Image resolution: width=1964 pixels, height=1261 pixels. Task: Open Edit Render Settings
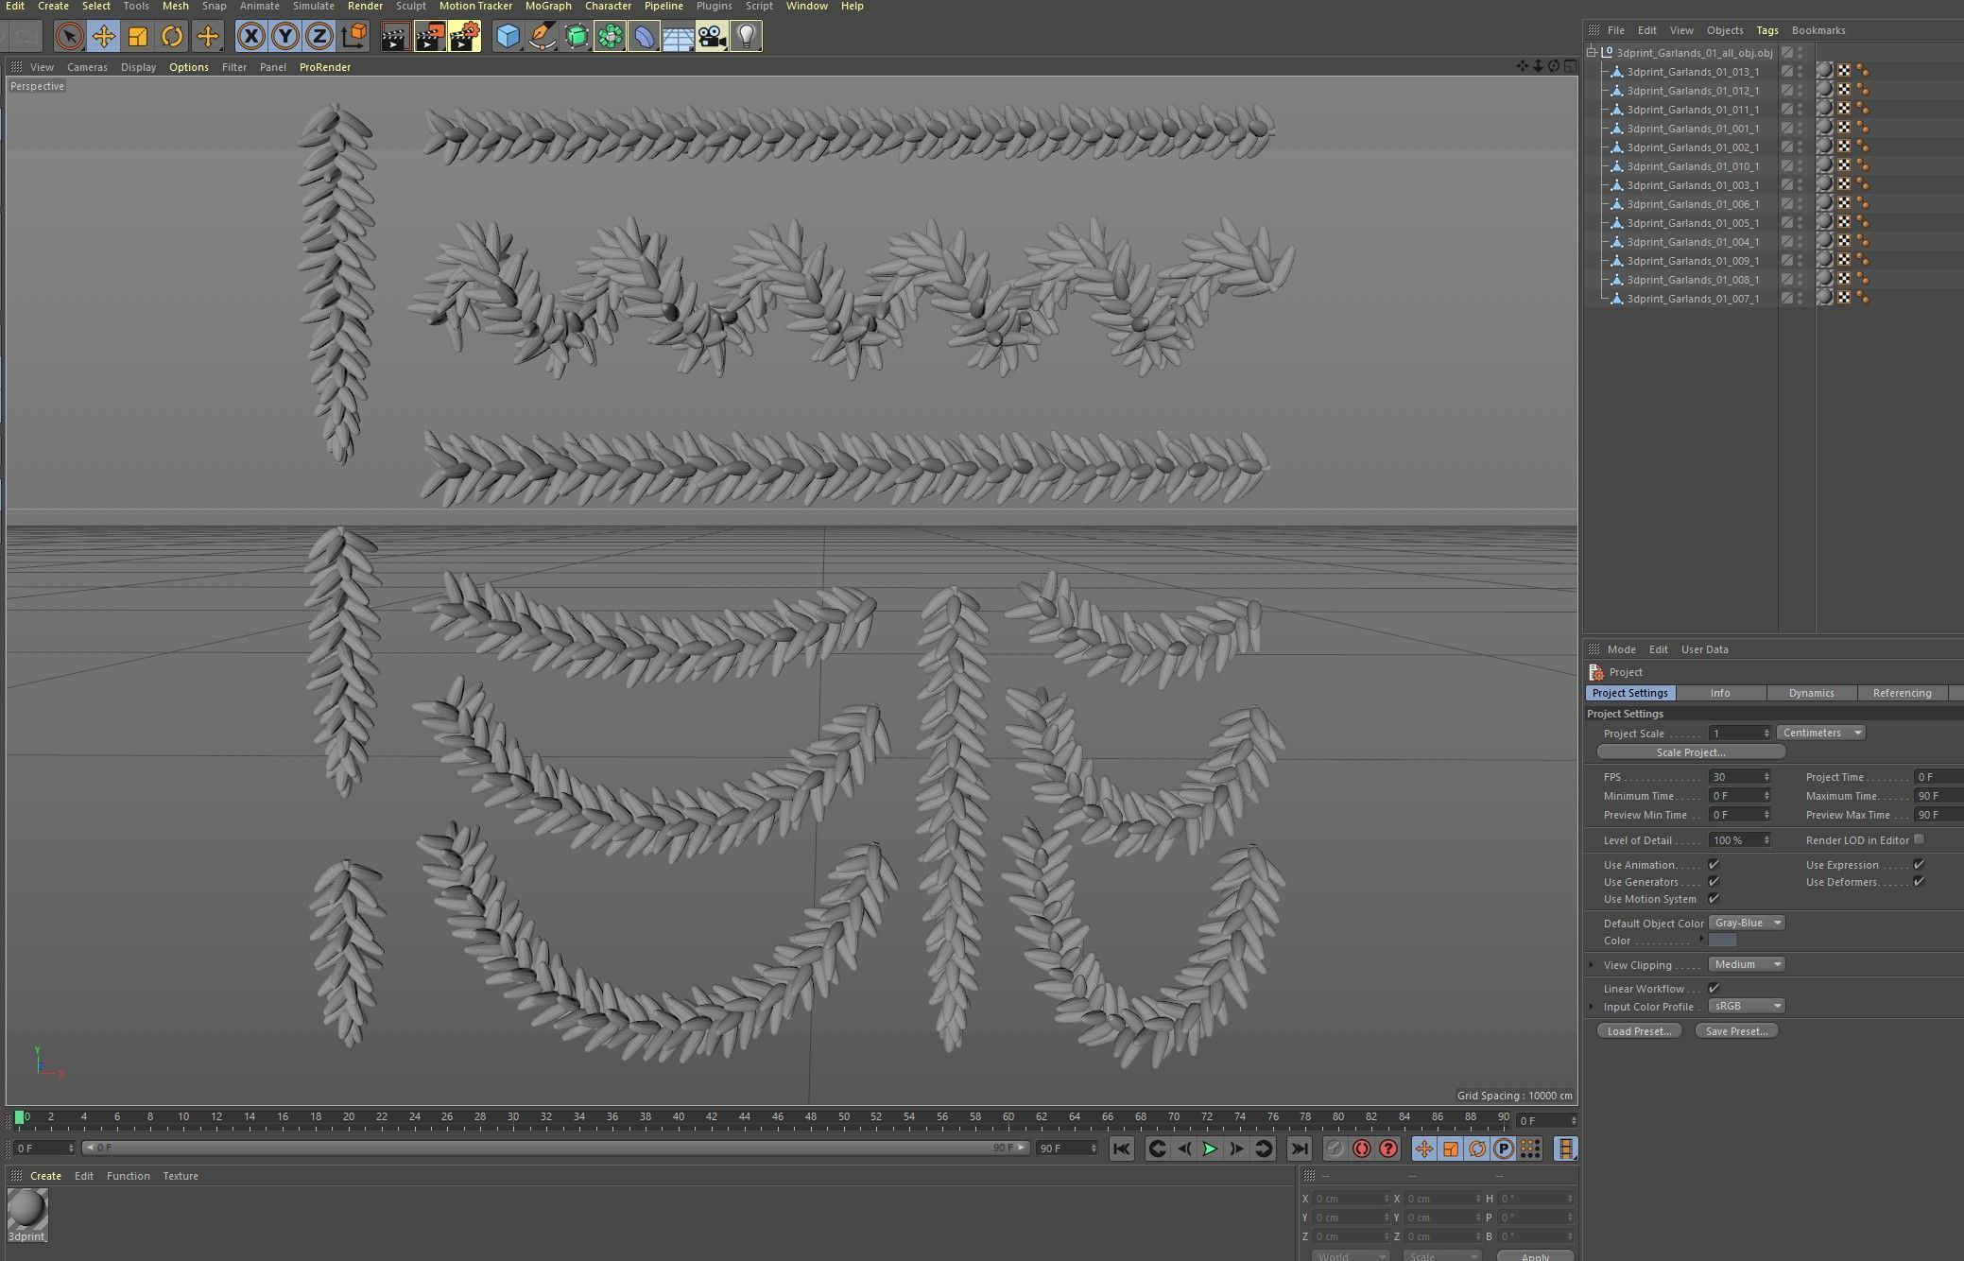pyautogui.click(x=464, y=37)
